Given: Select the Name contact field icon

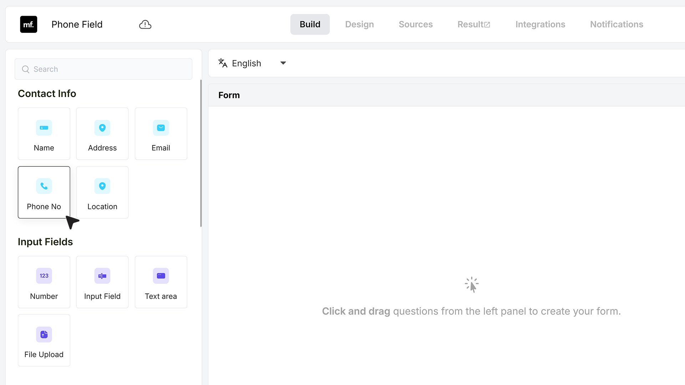Looking at the screenshot, I should [44, 128].
